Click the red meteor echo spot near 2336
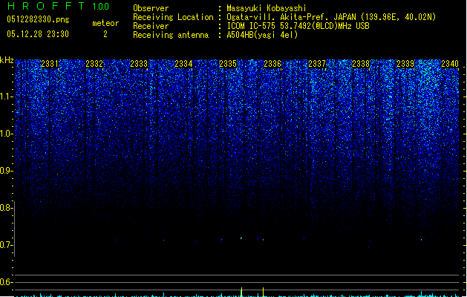The image size is (467, 297). tap(264, 239)
